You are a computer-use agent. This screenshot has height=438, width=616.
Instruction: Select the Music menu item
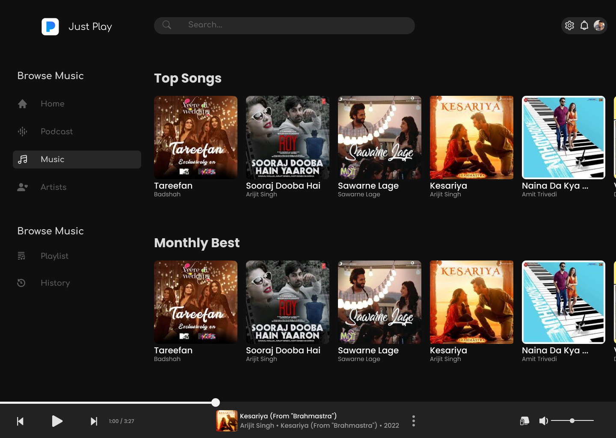77,160
